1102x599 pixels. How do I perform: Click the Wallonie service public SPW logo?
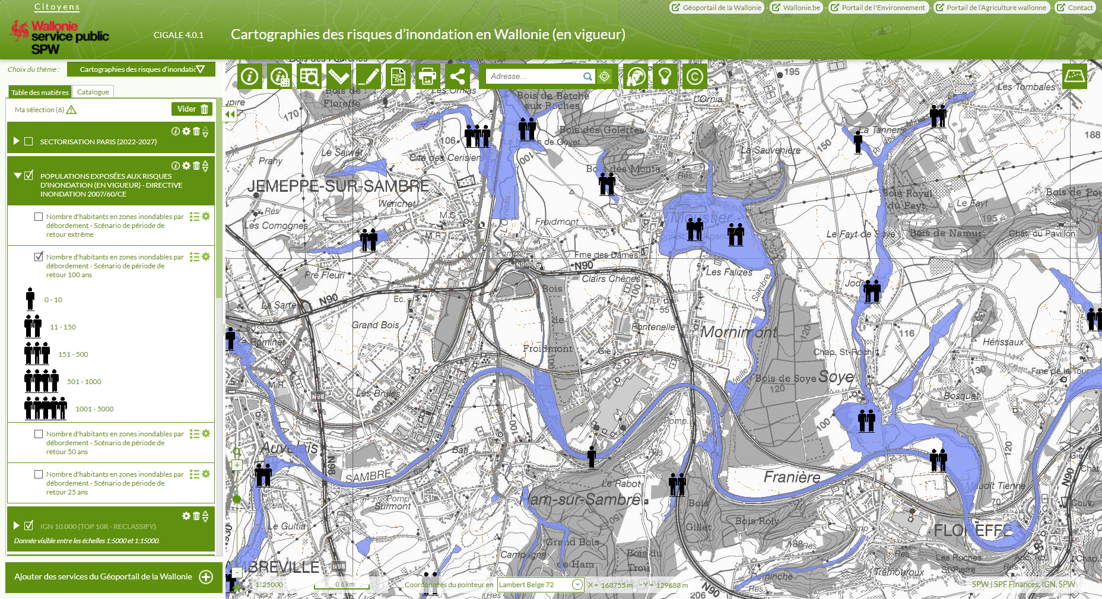click(x=59, y=37)
